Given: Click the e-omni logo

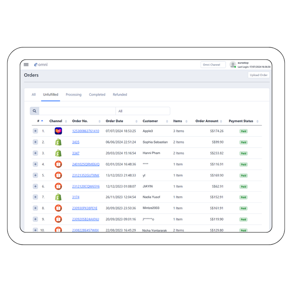Looking at the screenshot, I should point(41,65).
